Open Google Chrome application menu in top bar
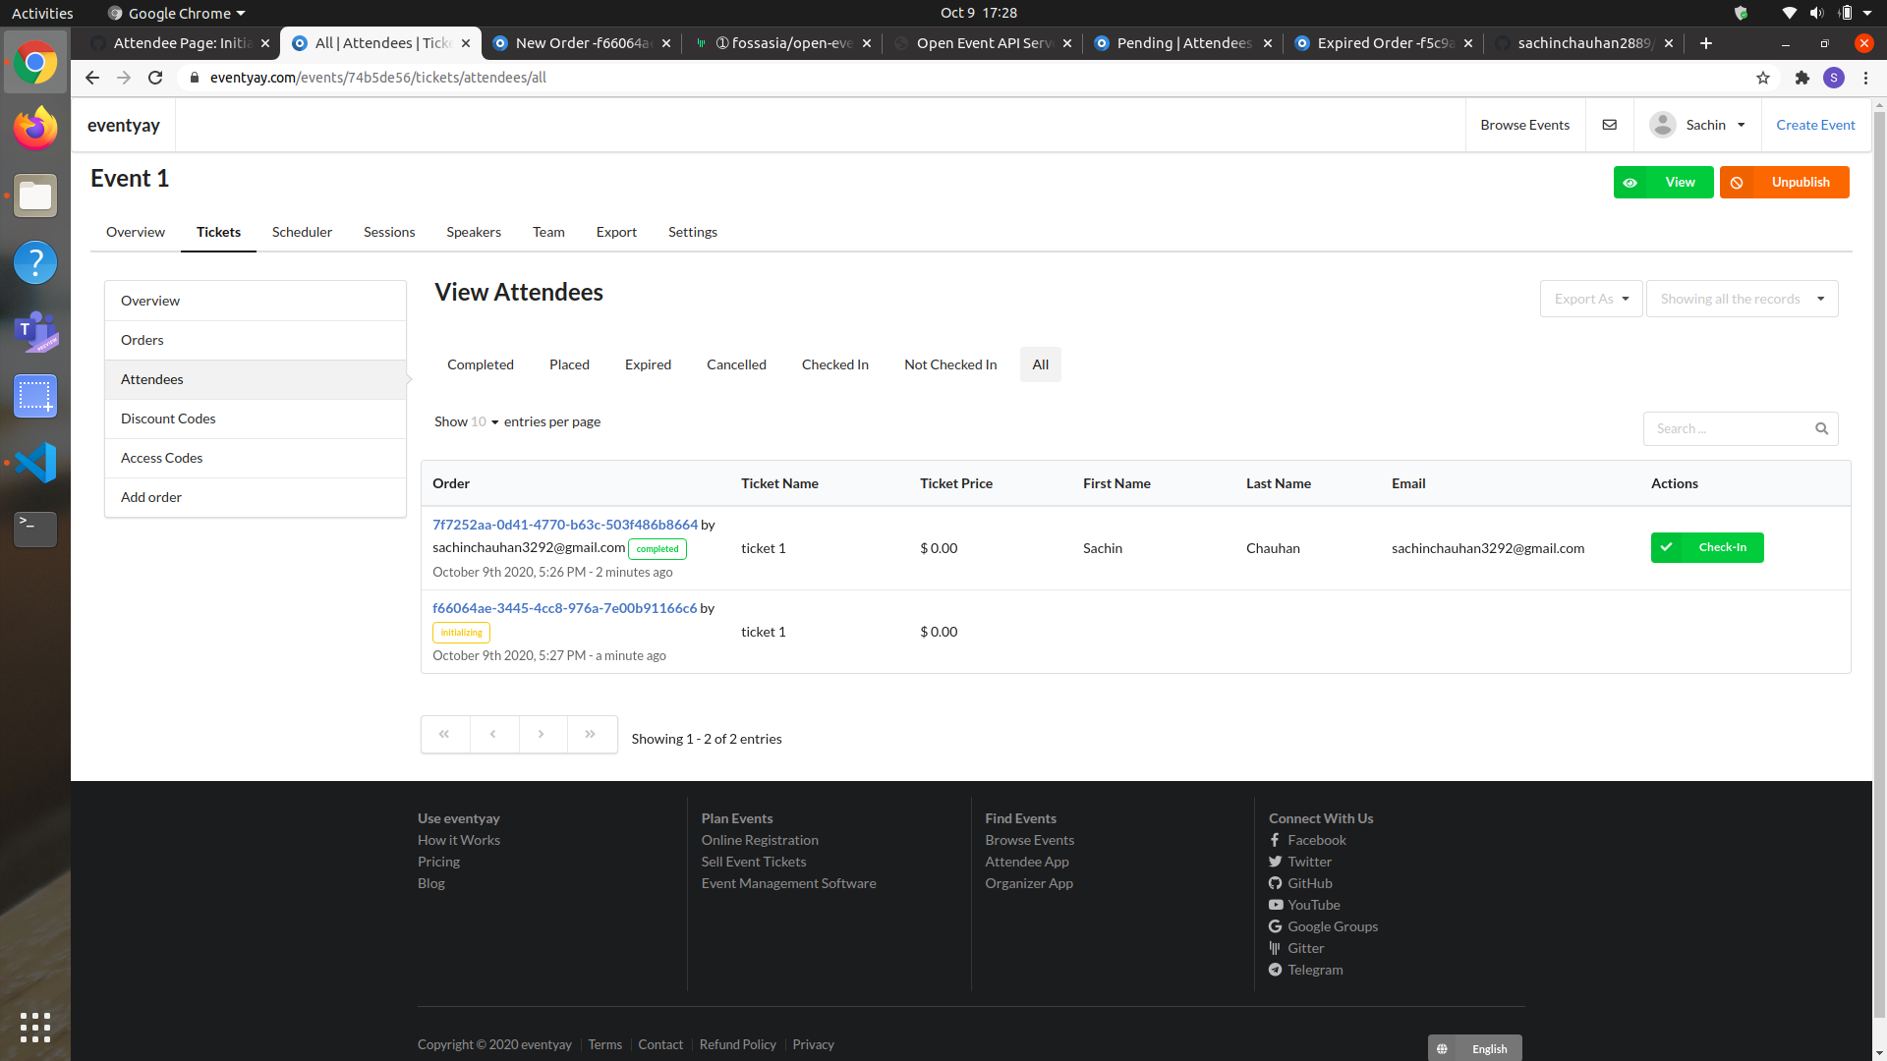Image resolution: width=1887 pixels, height=1061 pixels. point(176,13)
